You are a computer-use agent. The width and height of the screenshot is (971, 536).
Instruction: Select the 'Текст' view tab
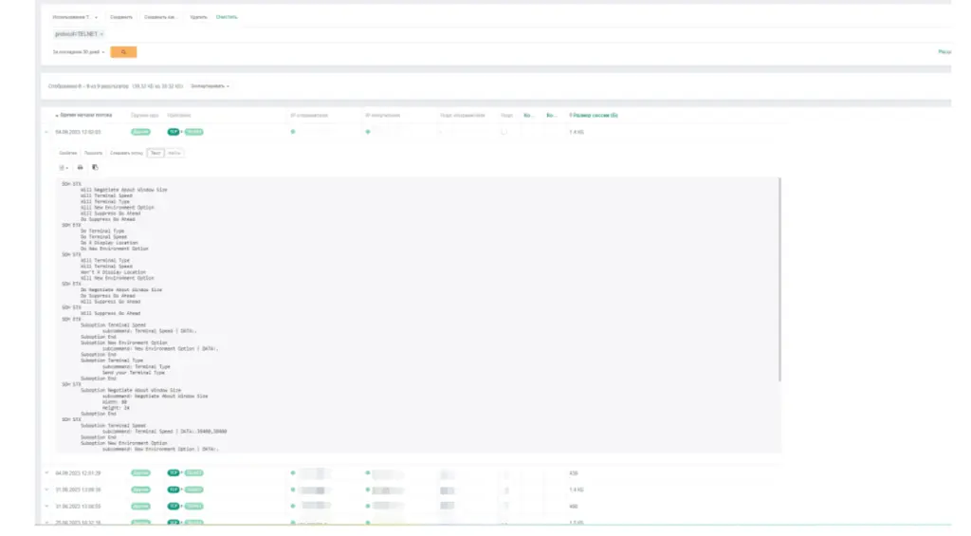[156, 153]
